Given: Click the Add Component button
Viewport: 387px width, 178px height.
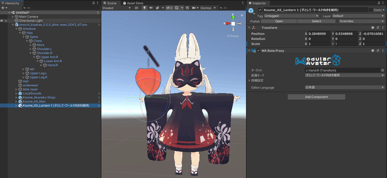Looking at the screenshot, I should coord(316,97).
